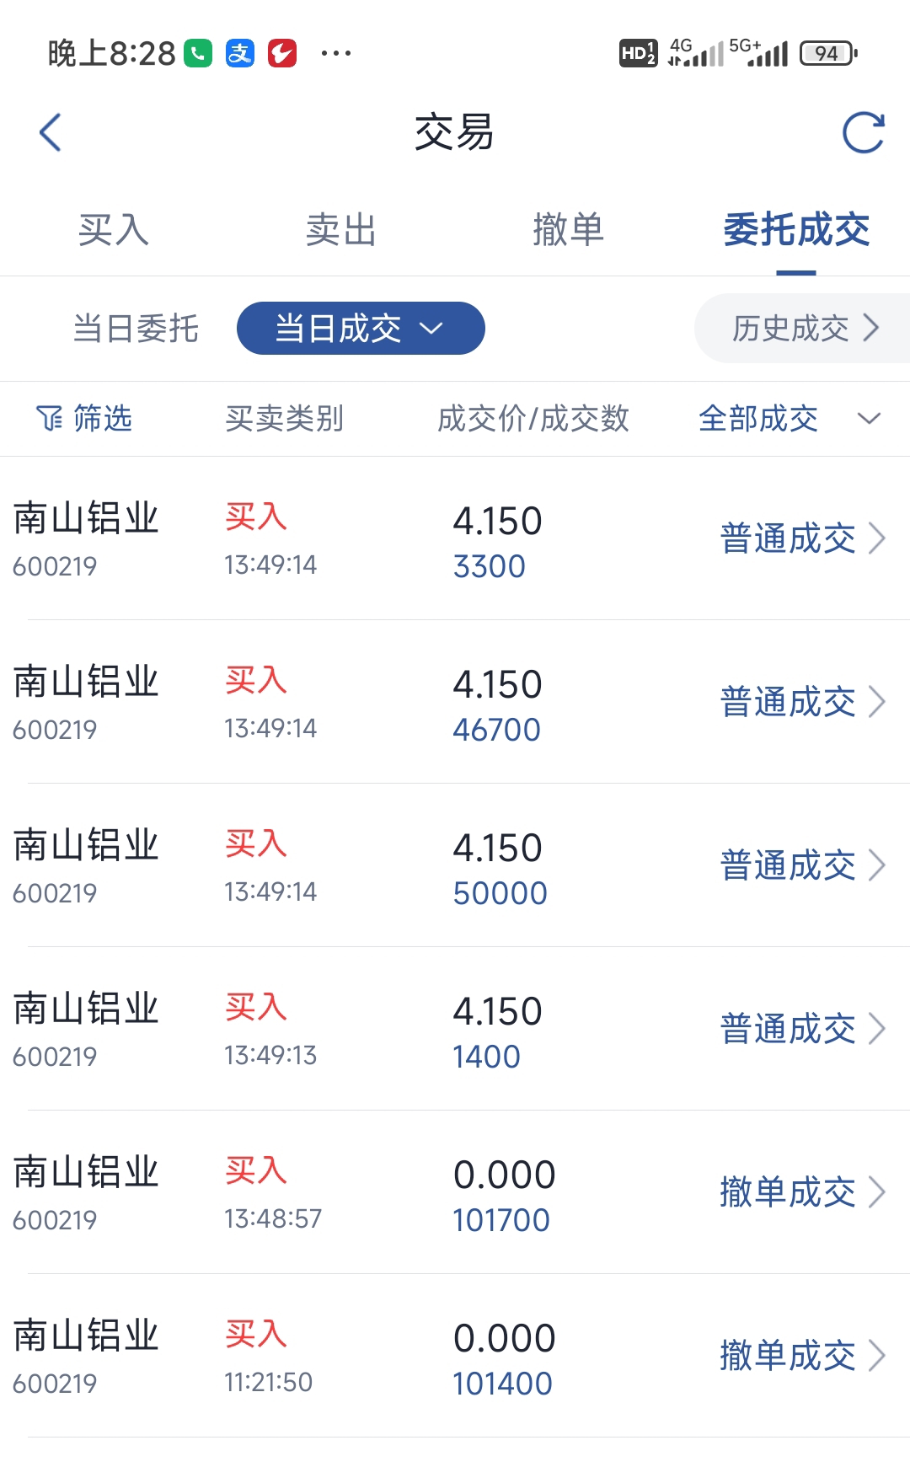Image resolution: width=910 pixels, height=1467 pixels.
Task: Tap the battery indicator icon
Action: 828,53
